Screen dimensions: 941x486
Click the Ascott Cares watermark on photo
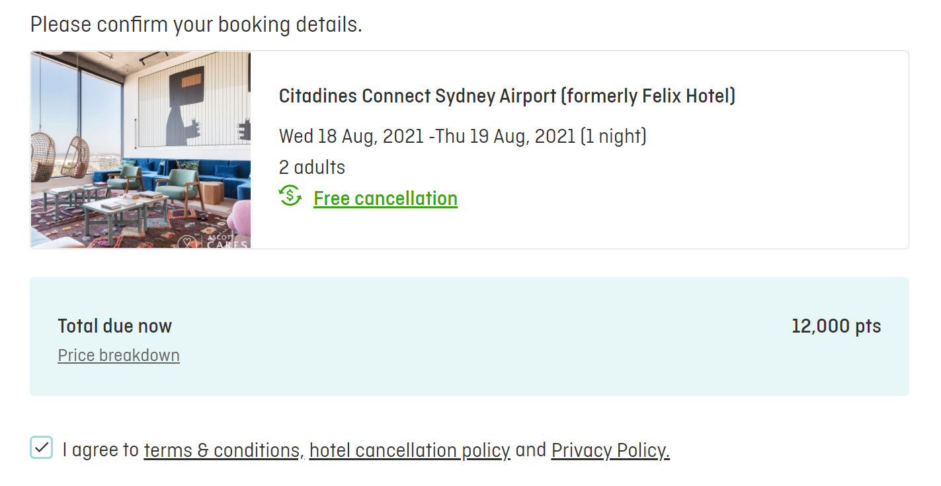pyautogui.click(x=213, y=241)
